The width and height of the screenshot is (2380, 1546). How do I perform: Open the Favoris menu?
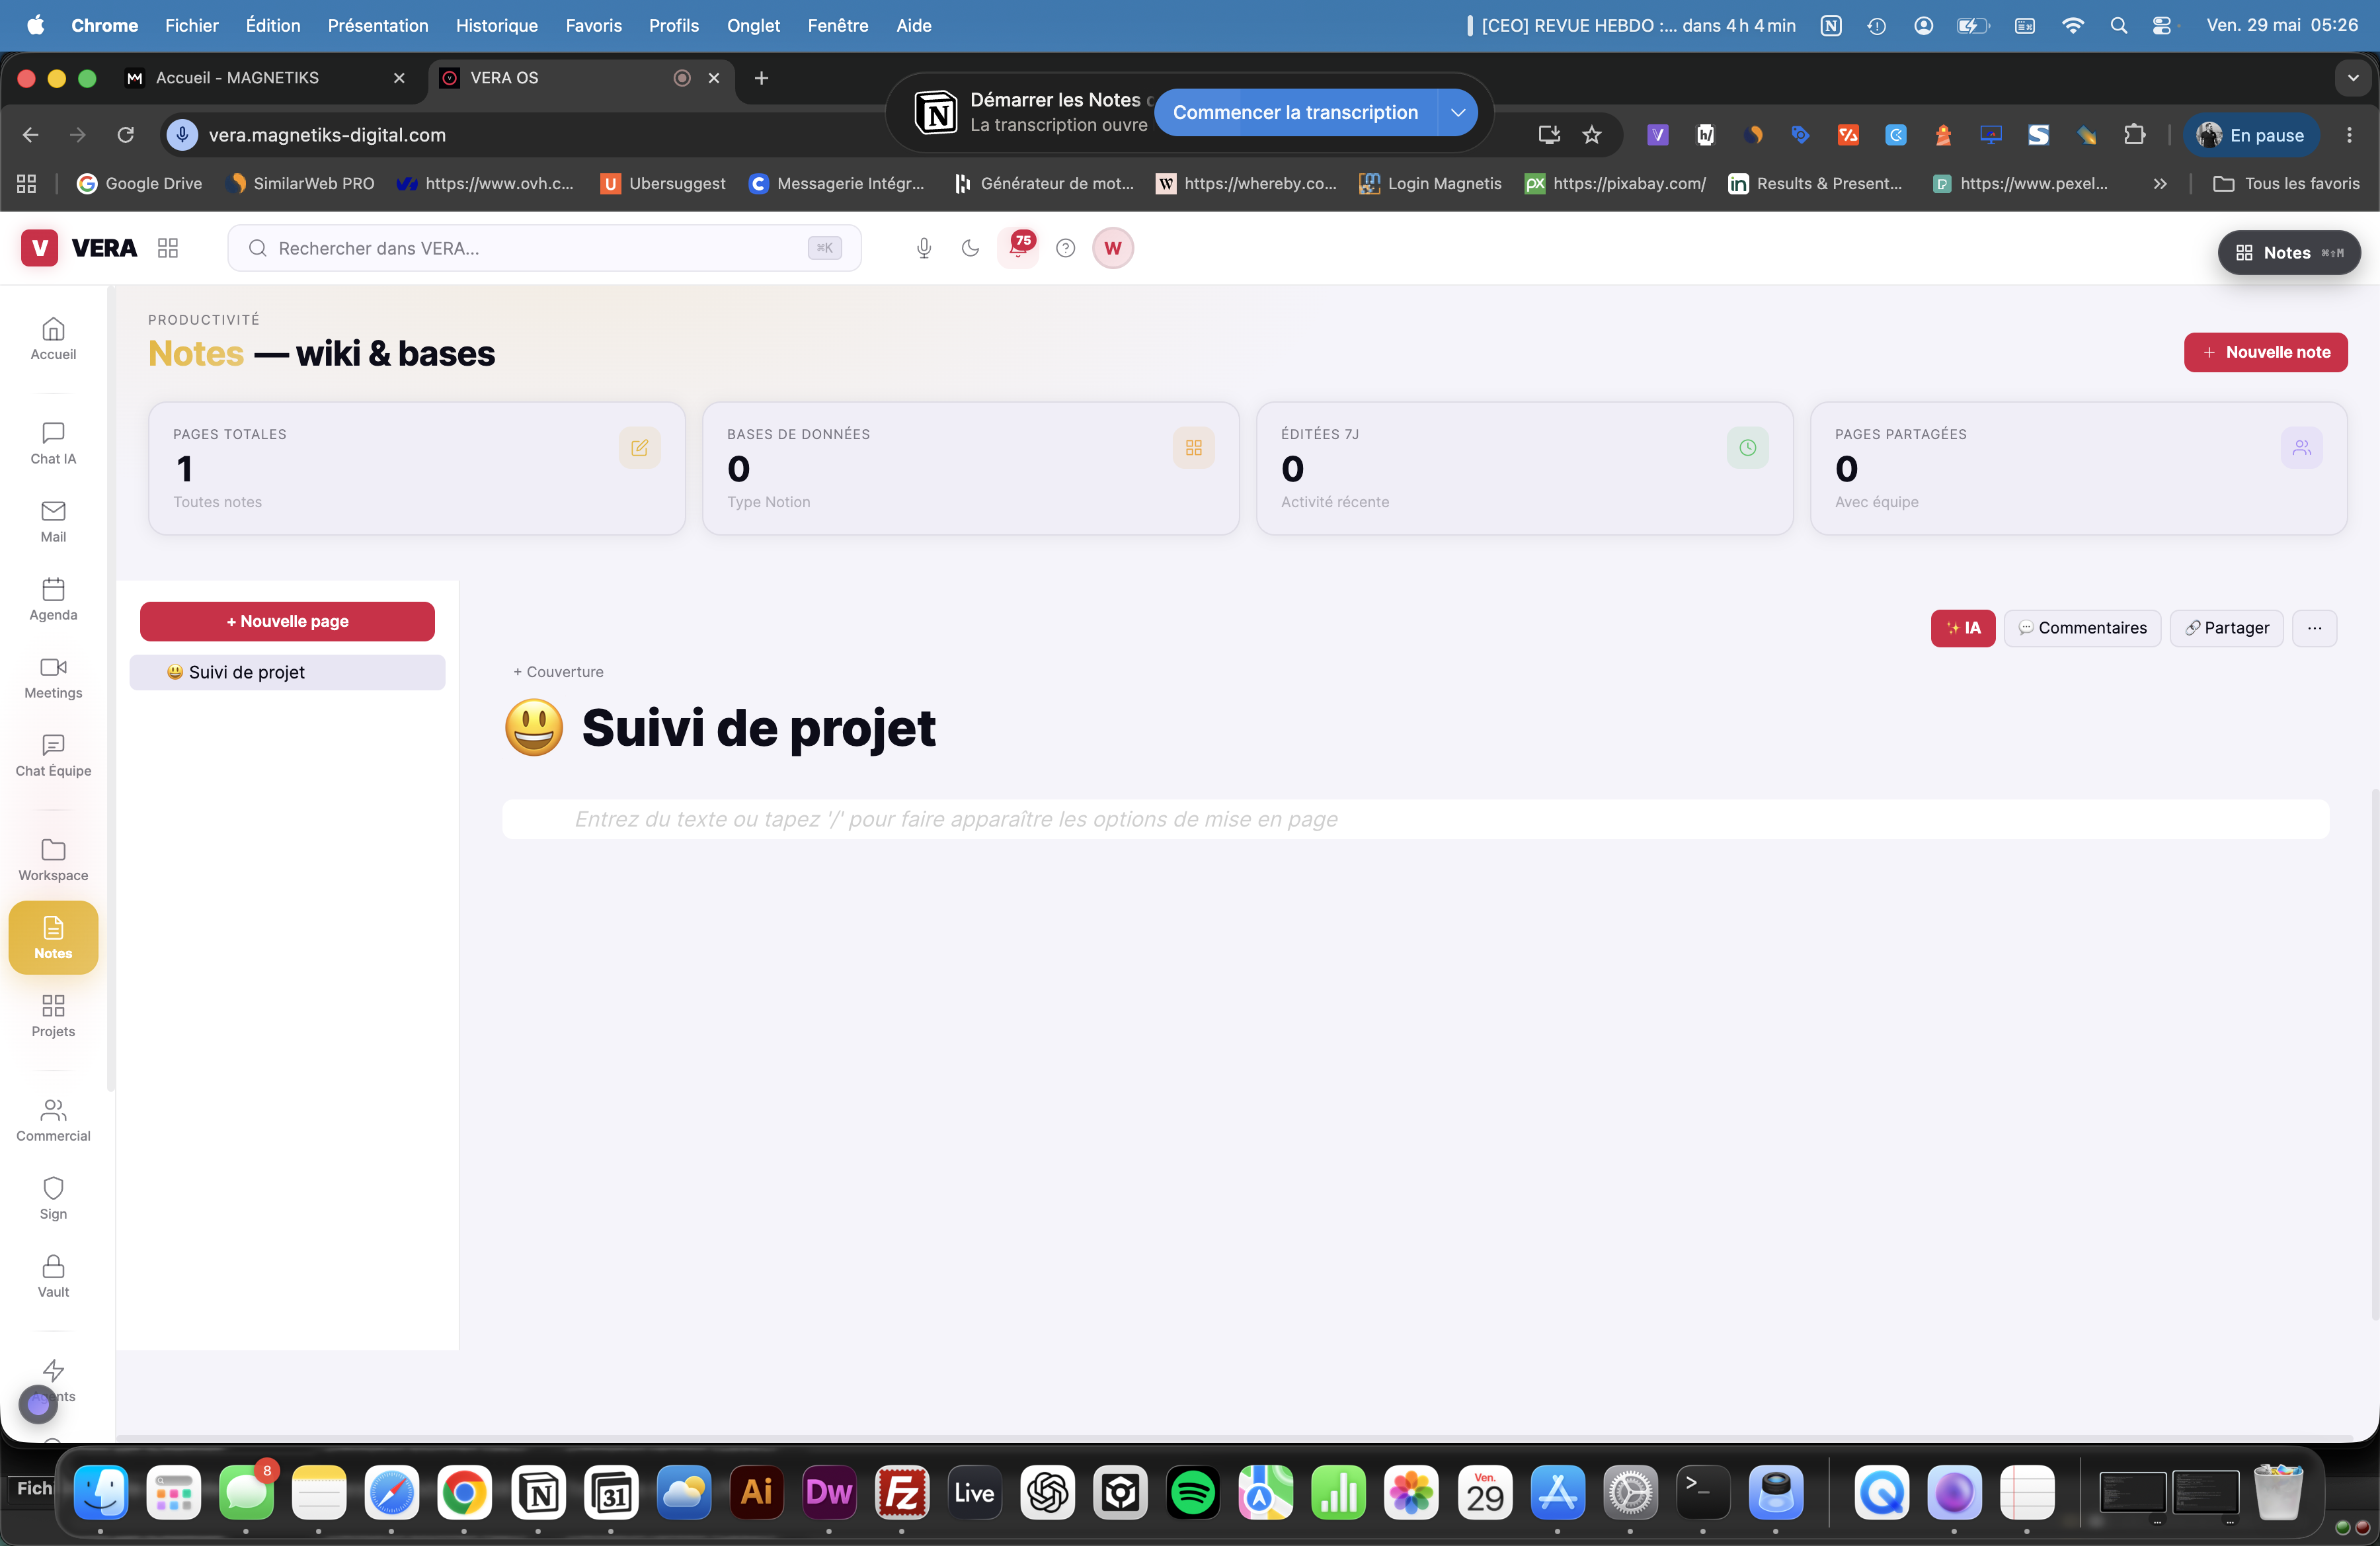(593, 26)
